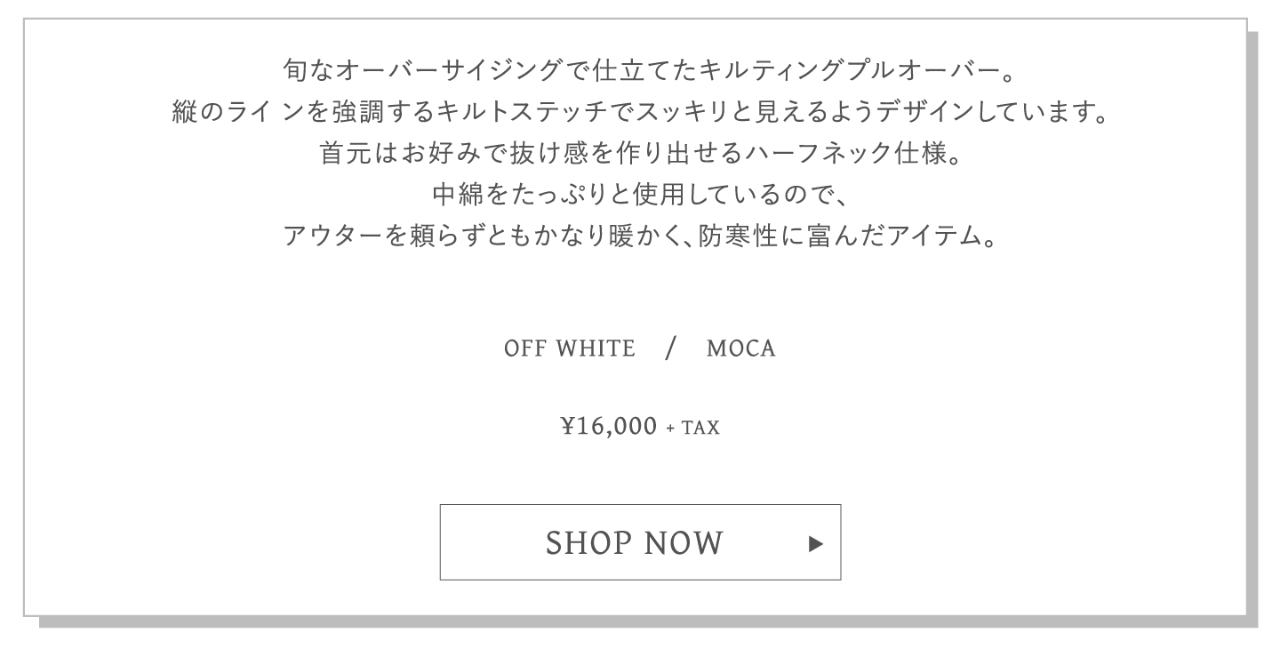Click the line starting with 縦のライン
Image resolution: width=1280 pixels, height=649 pixels.
[640, 114]
